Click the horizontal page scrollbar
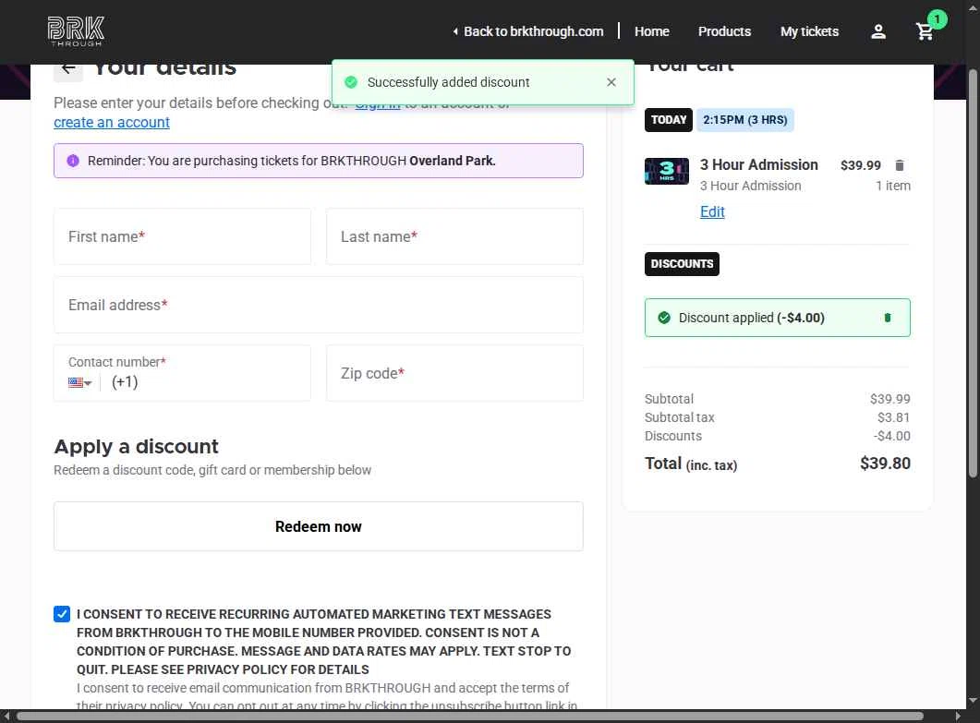The width and height of the screenshot is (980, 723). pos(470,717)
